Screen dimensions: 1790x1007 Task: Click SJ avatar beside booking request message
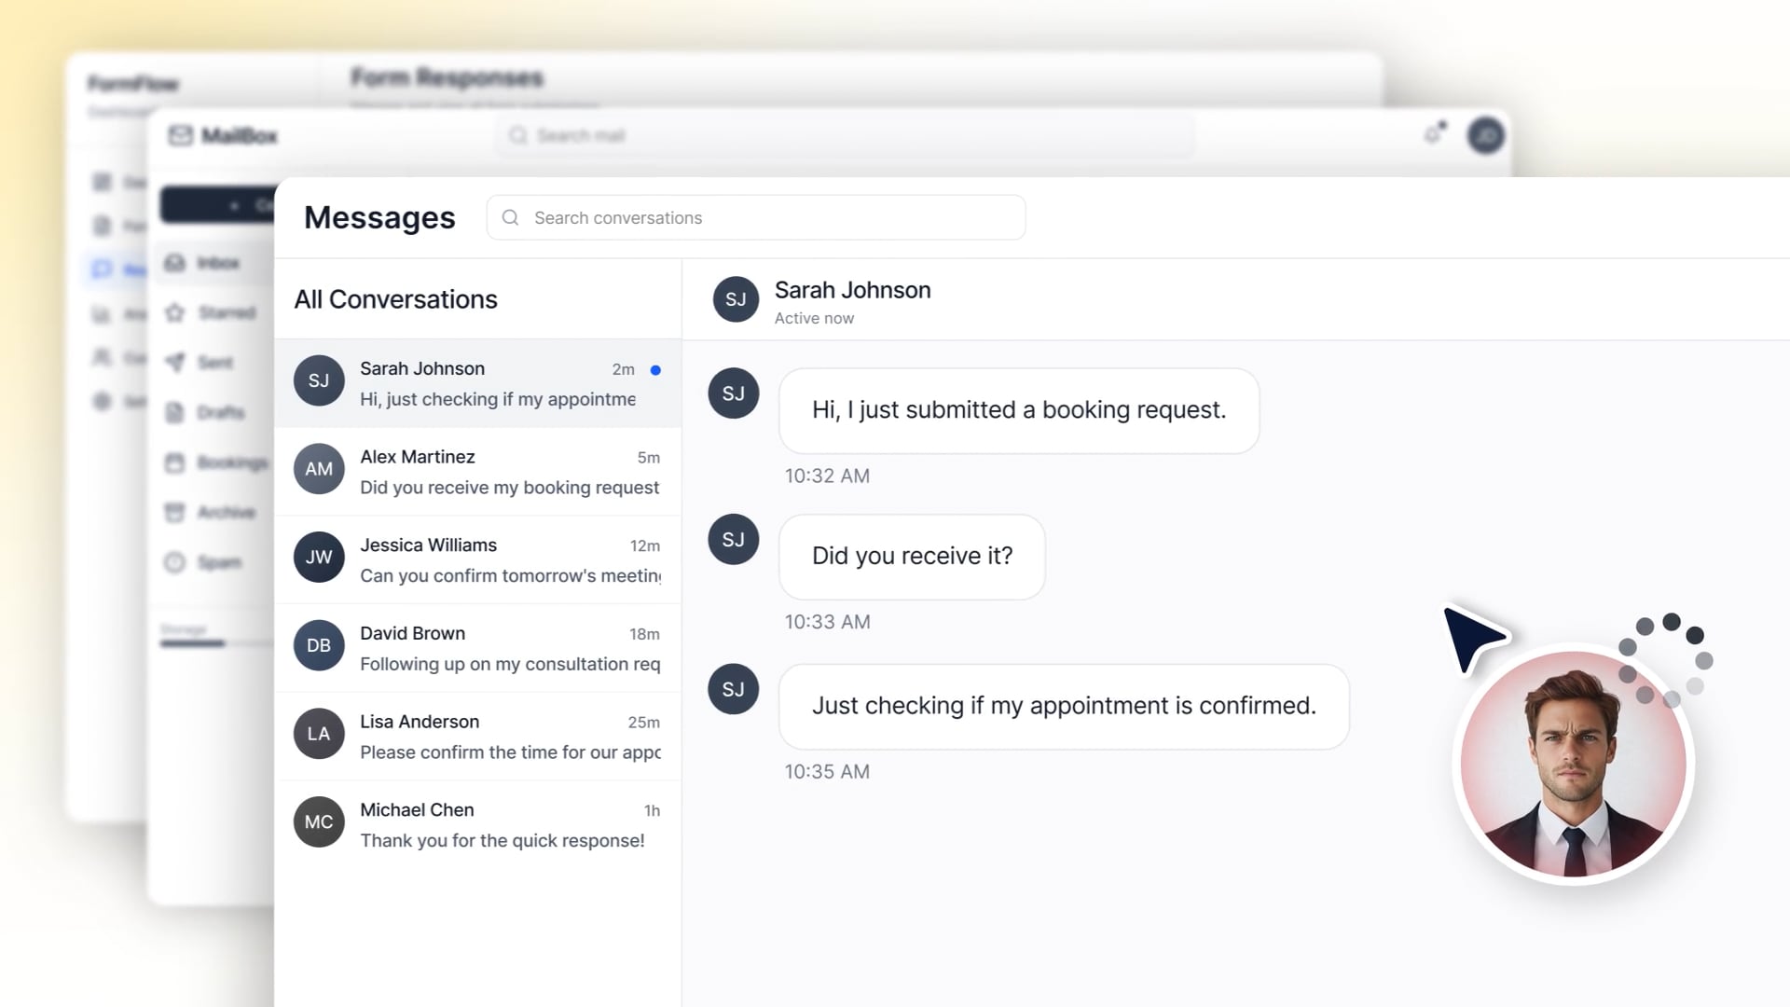[x=734, y=393]
